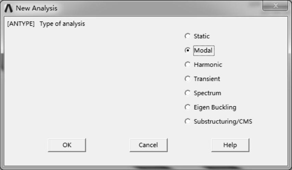The height and width of the screenshot is (170, 292).
Task: Choose the Eigen Buckling radio button
Action: [x=187, y=107]
